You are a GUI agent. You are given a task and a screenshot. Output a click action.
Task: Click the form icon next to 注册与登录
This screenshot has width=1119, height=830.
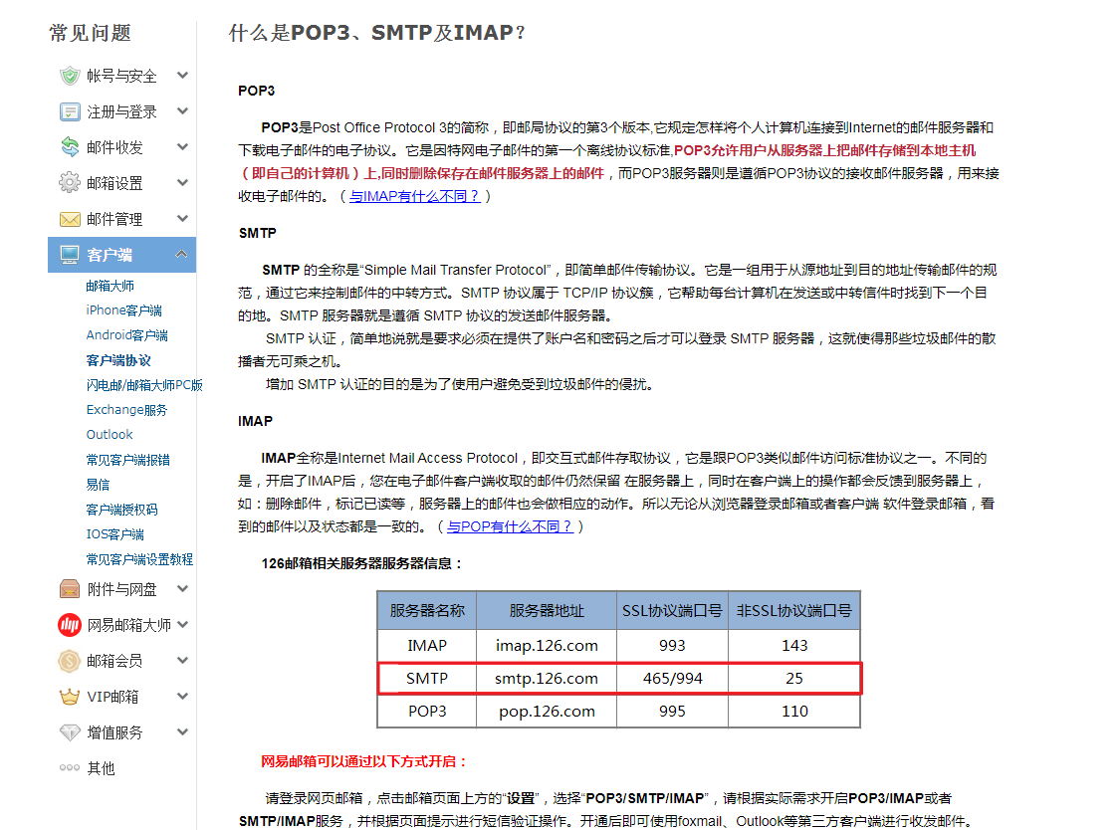pyautogui.click(x=70, y=111)
